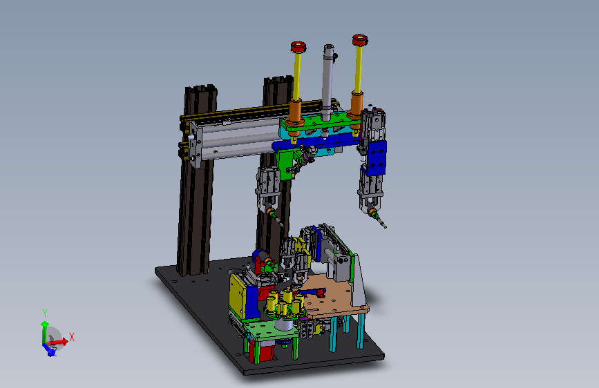Select the blue block on right gripper arm
Screen dimensions: 599x388
coord(376,157)
